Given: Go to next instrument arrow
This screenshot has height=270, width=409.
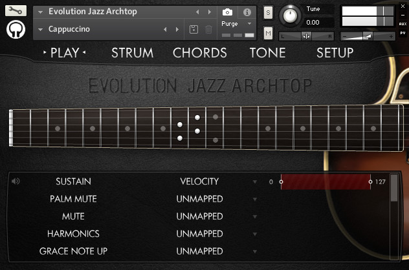Looking at the screenshot, I should pos(209,12).
